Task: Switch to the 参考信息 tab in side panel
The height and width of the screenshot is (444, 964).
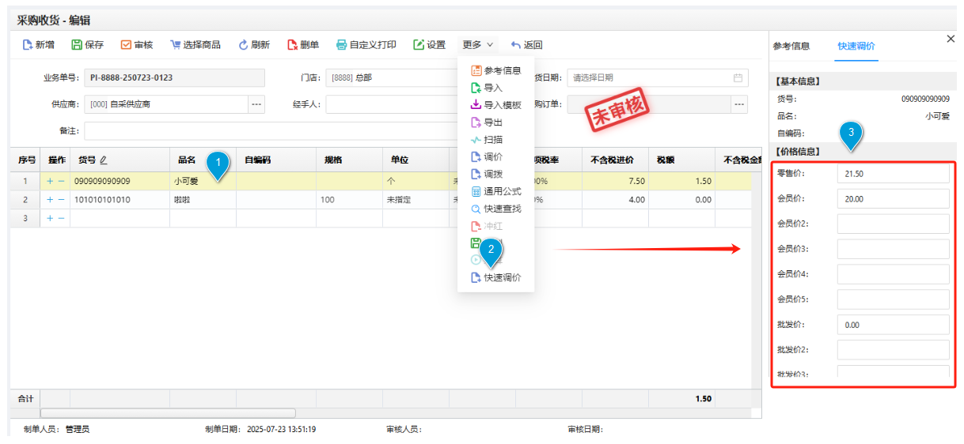Action: 791,46
